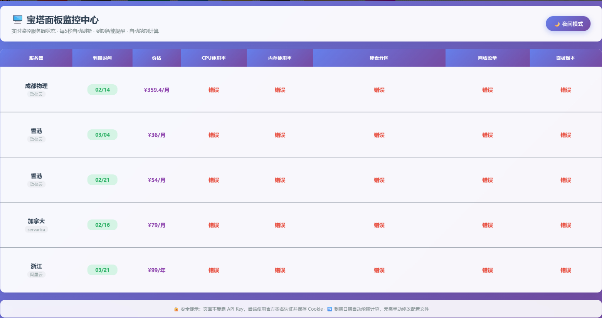Select the 加拿大 server name

36,221
